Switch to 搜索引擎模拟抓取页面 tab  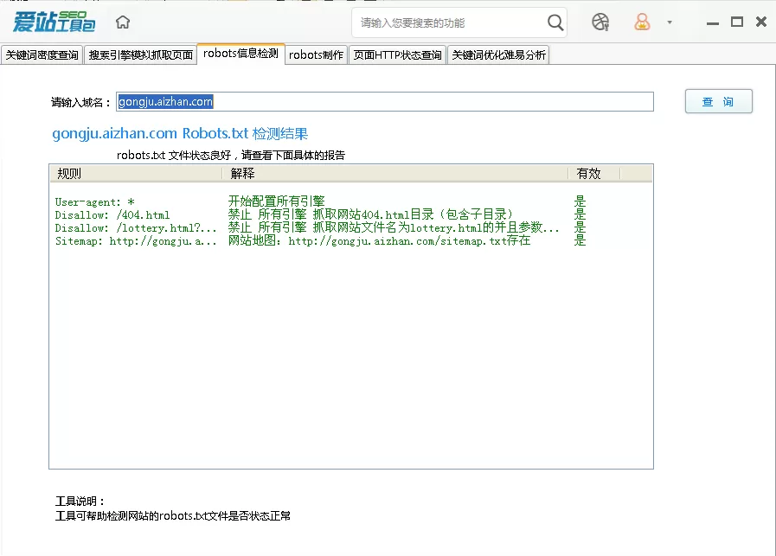[140, 54]
